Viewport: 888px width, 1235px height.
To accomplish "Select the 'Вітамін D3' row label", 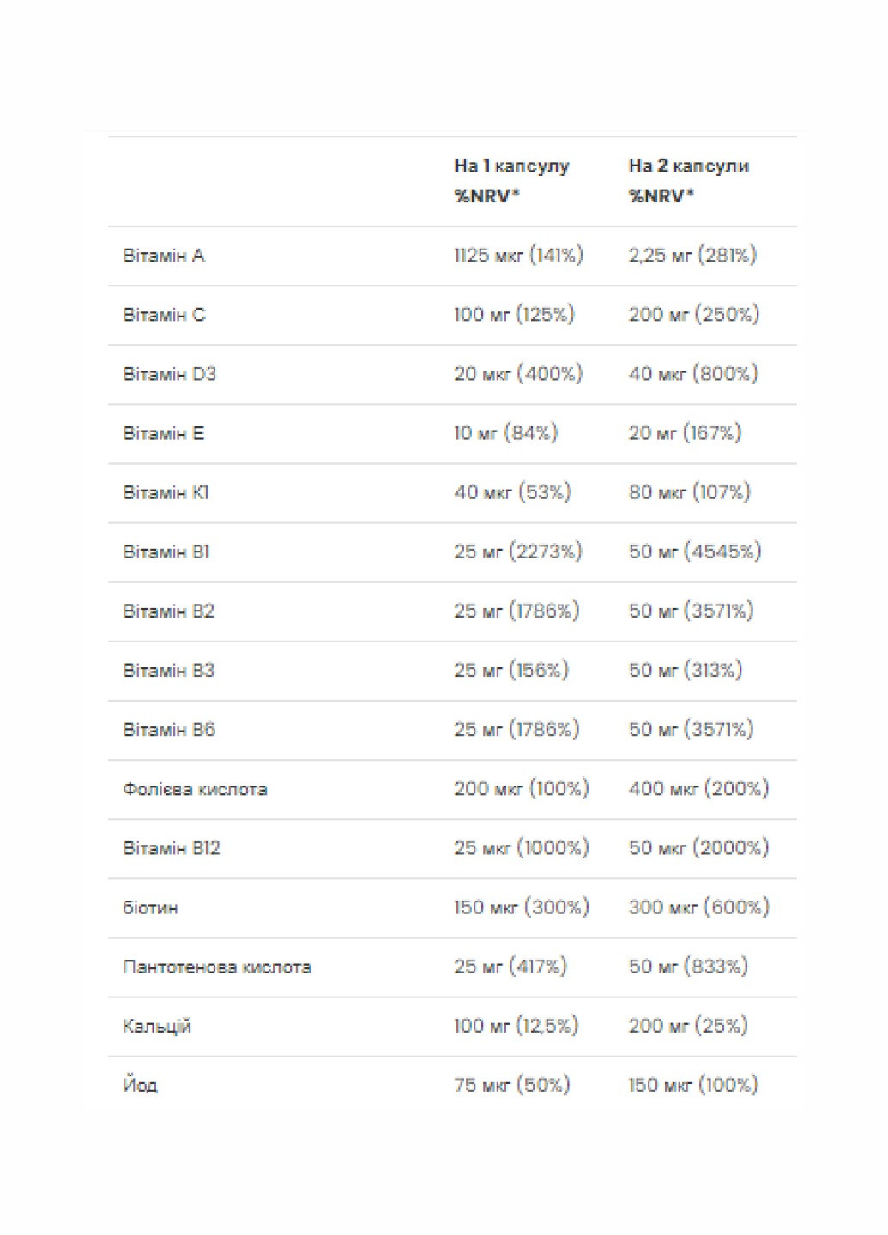I will coord(169,374).
